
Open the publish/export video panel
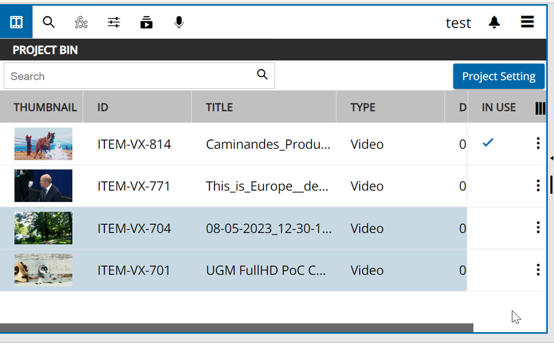146,22
